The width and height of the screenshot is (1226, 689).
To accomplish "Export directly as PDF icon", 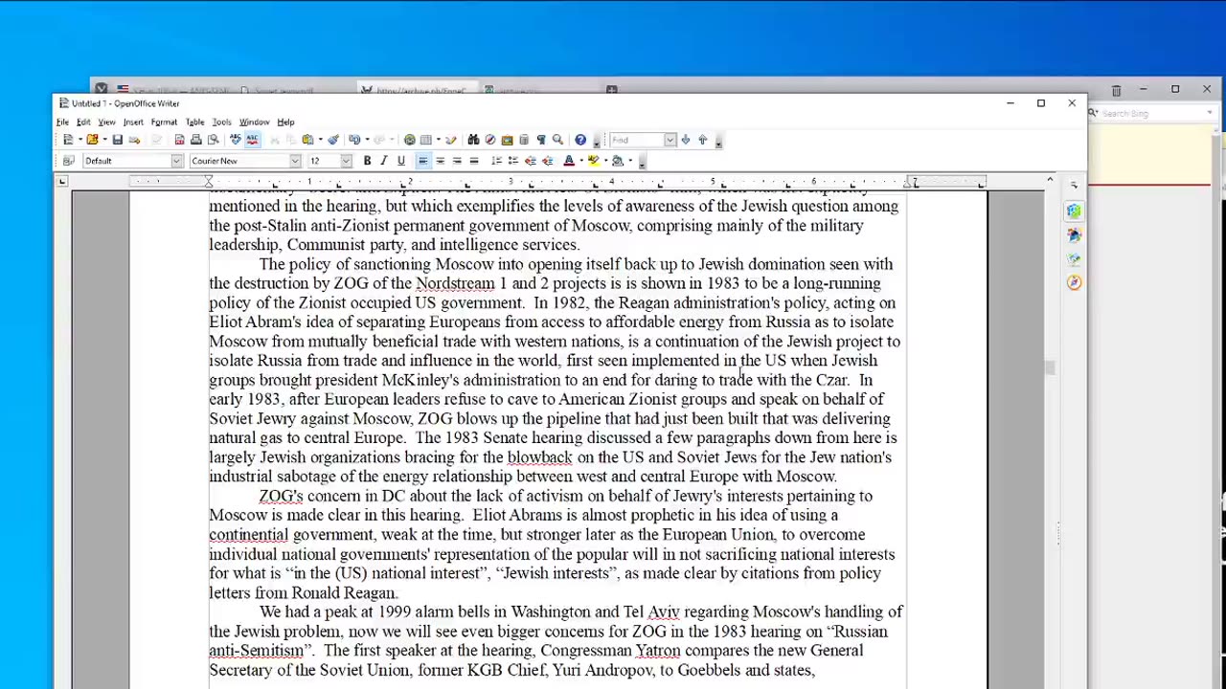I will [179, 140].
